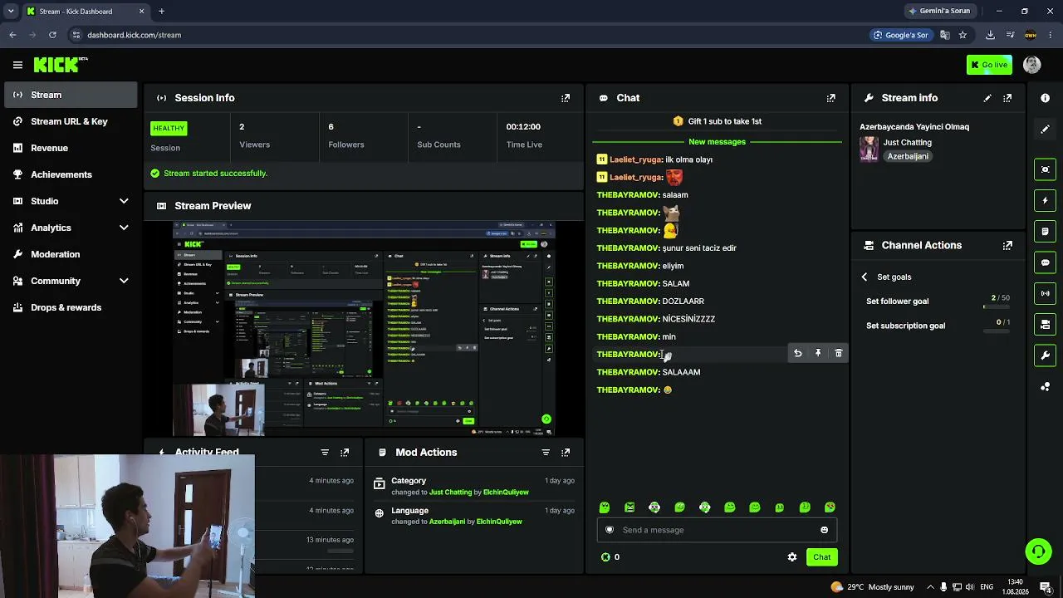1063x598 pixels.
Task: Toggle the Chat panel button in the right sidebar
Action: pos(1045,262)
